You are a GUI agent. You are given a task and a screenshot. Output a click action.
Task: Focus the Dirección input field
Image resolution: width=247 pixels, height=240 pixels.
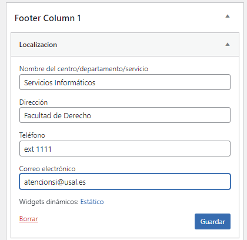(x=125, y=115)
